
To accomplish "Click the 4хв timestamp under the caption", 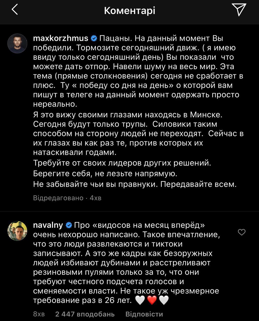I will 96,198.
